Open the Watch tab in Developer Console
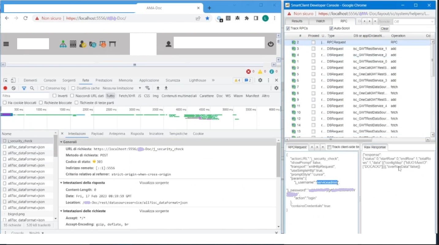 pos(320,21)
